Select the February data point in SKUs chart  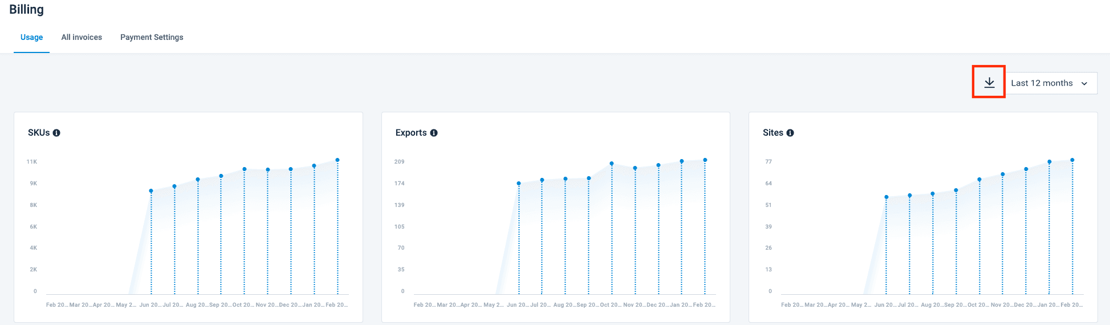coord(338,160)
